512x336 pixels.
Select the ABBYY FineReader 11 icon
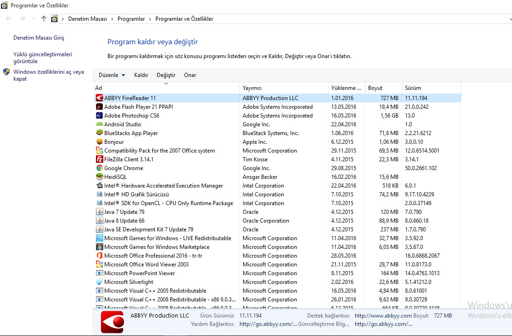click(99, 98)
